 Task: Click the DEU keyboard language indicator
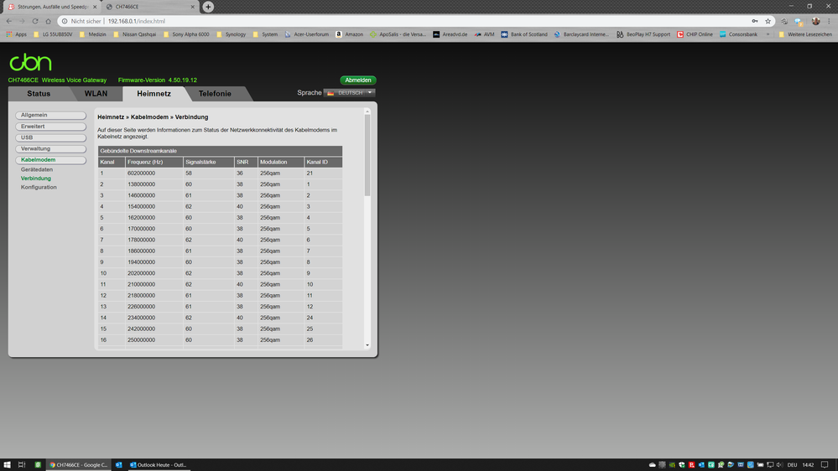pos(792,464)
